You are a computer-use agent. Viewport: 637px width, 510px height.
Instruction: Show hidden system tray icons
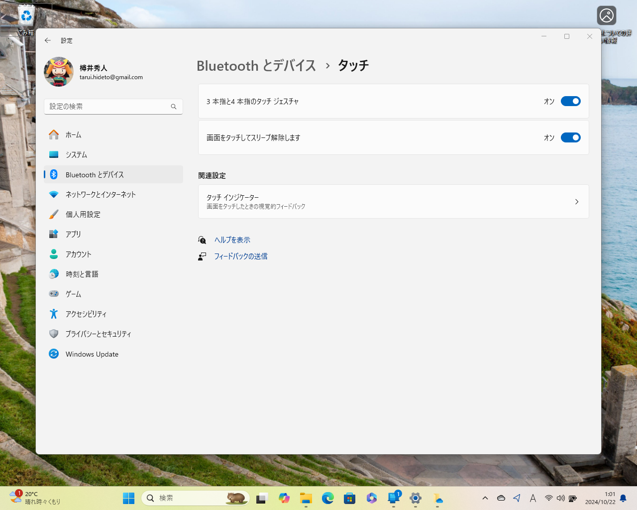tap(485, 498)
